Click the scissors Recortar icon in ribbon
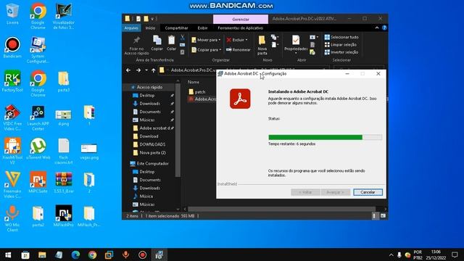Viewport: 464px width, 261px height. coord(182,38)
